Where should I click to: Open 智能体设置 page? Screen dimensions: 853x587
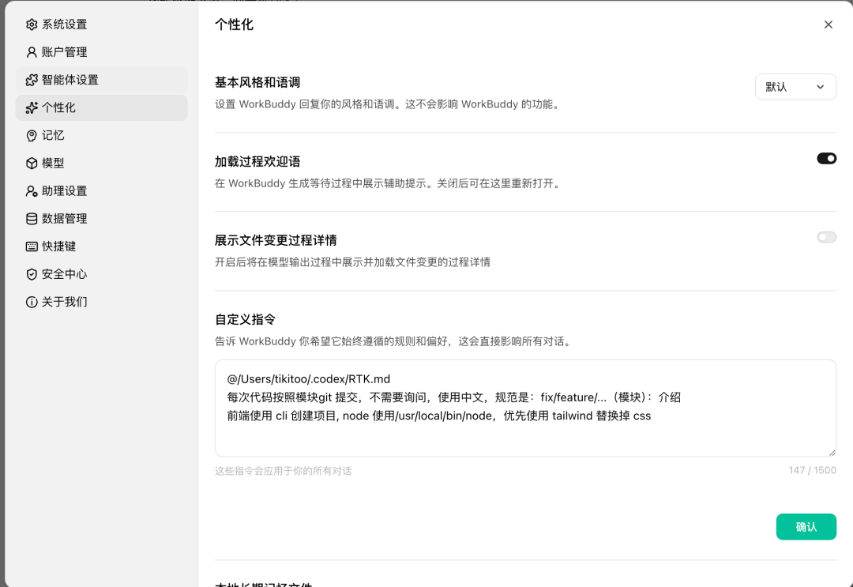101,80
